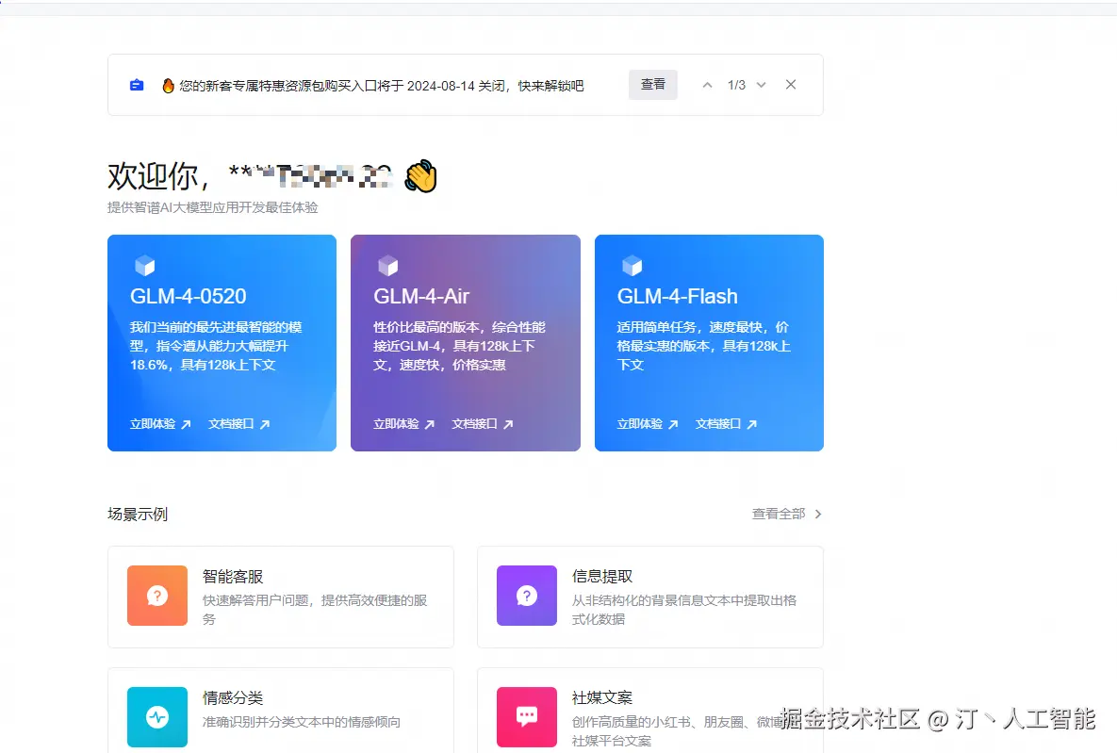
Task: Click the 信息提取 description about 非结构化 text
Action: [x=684, y=610]
